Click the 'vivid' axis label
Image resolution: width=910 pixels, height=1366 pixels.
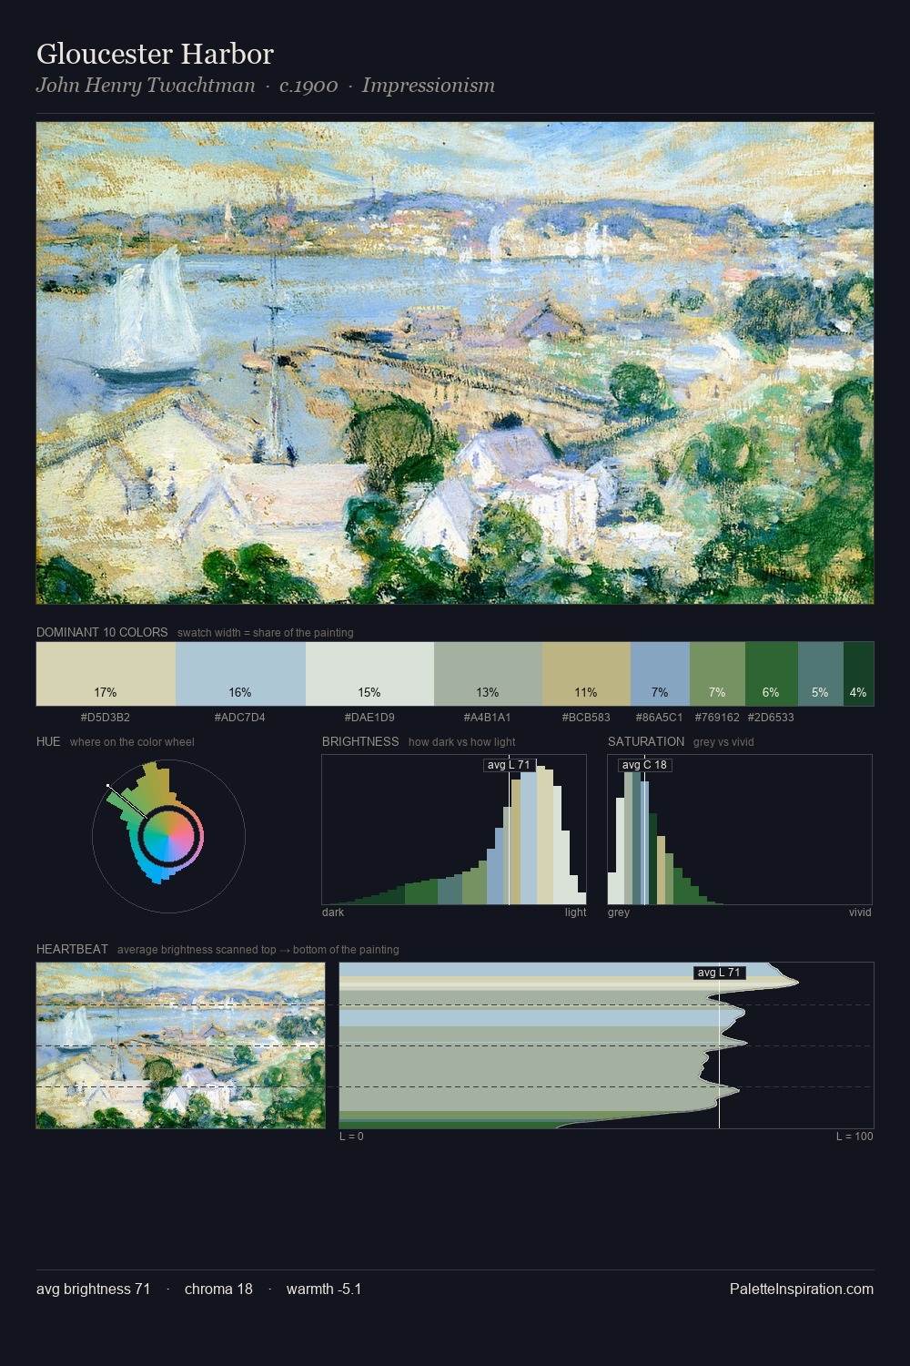[860, 912]
